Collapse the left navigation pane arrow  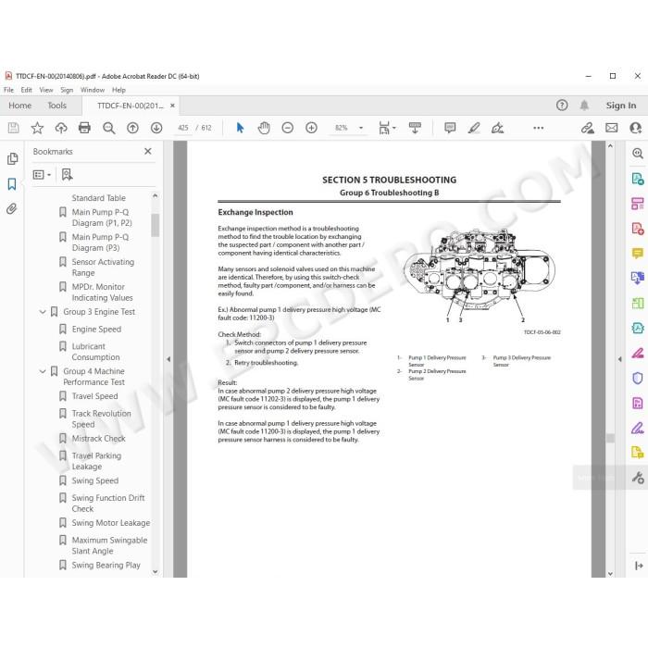(168, 359)
